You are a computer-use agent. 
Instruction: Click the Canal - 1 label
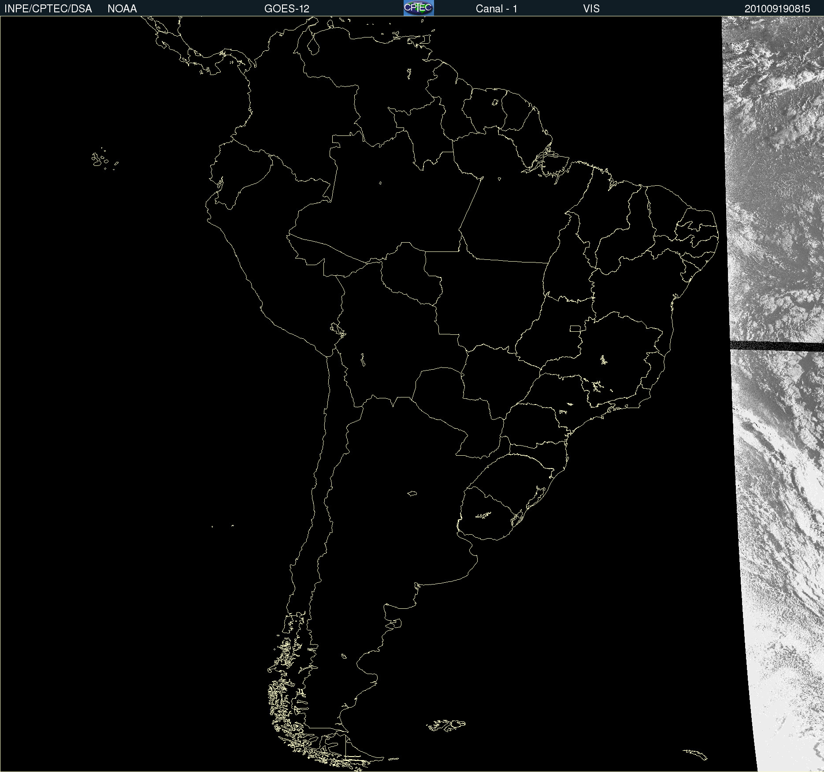[x=496, y=9]
